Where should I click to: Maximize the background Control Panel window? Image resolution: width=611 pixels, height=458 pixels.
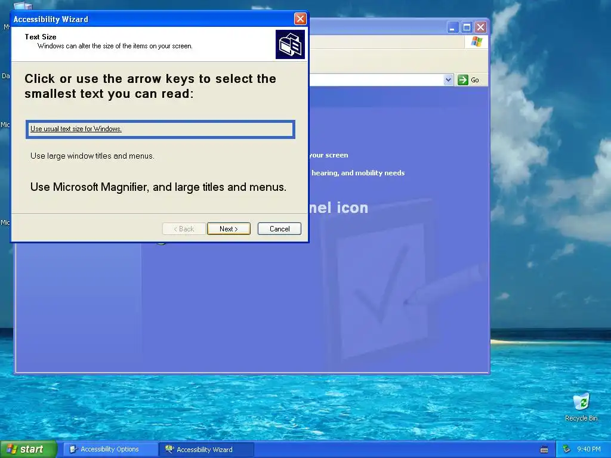[467, 27]
